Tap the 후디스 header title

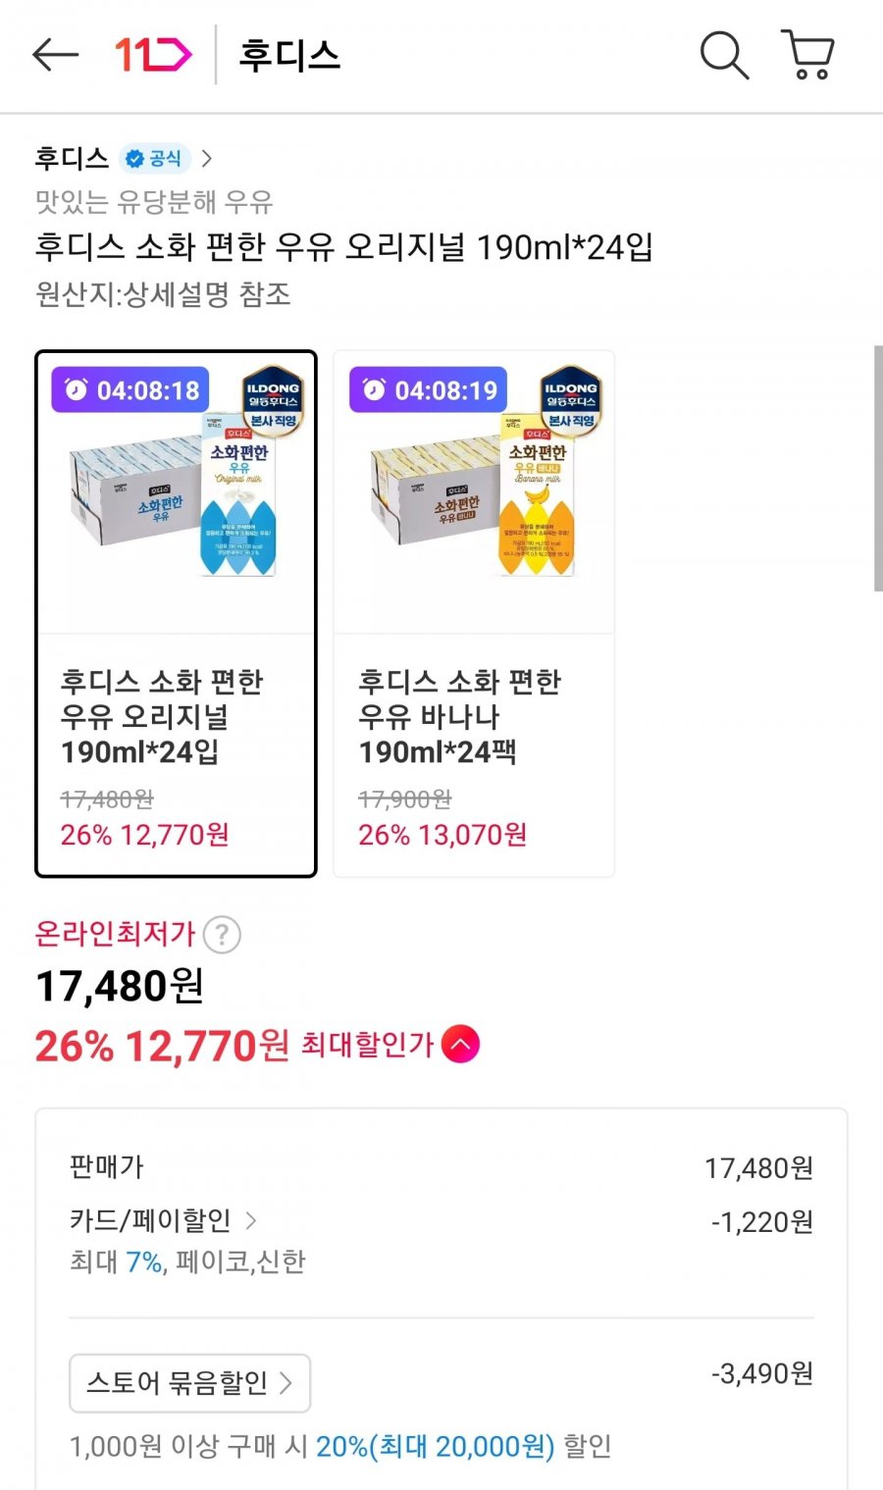[x=289, y=55]
